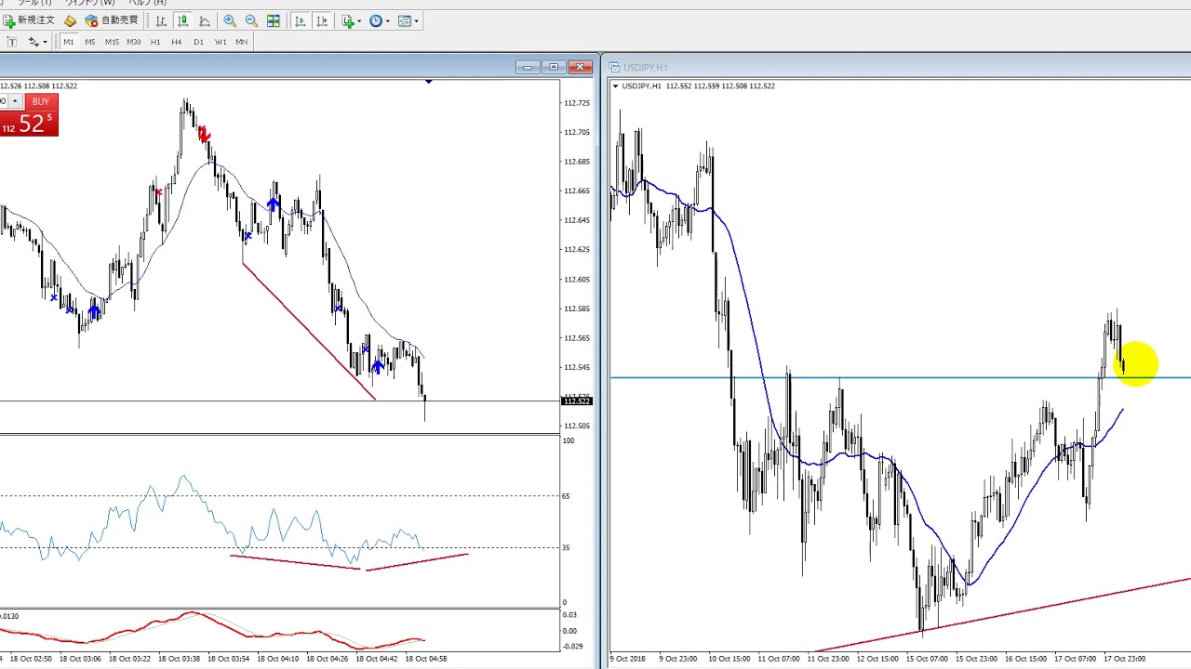Toggle Auto Trading (自動売買)
The height and width of the screenshot is (669, 1191).
112,20
